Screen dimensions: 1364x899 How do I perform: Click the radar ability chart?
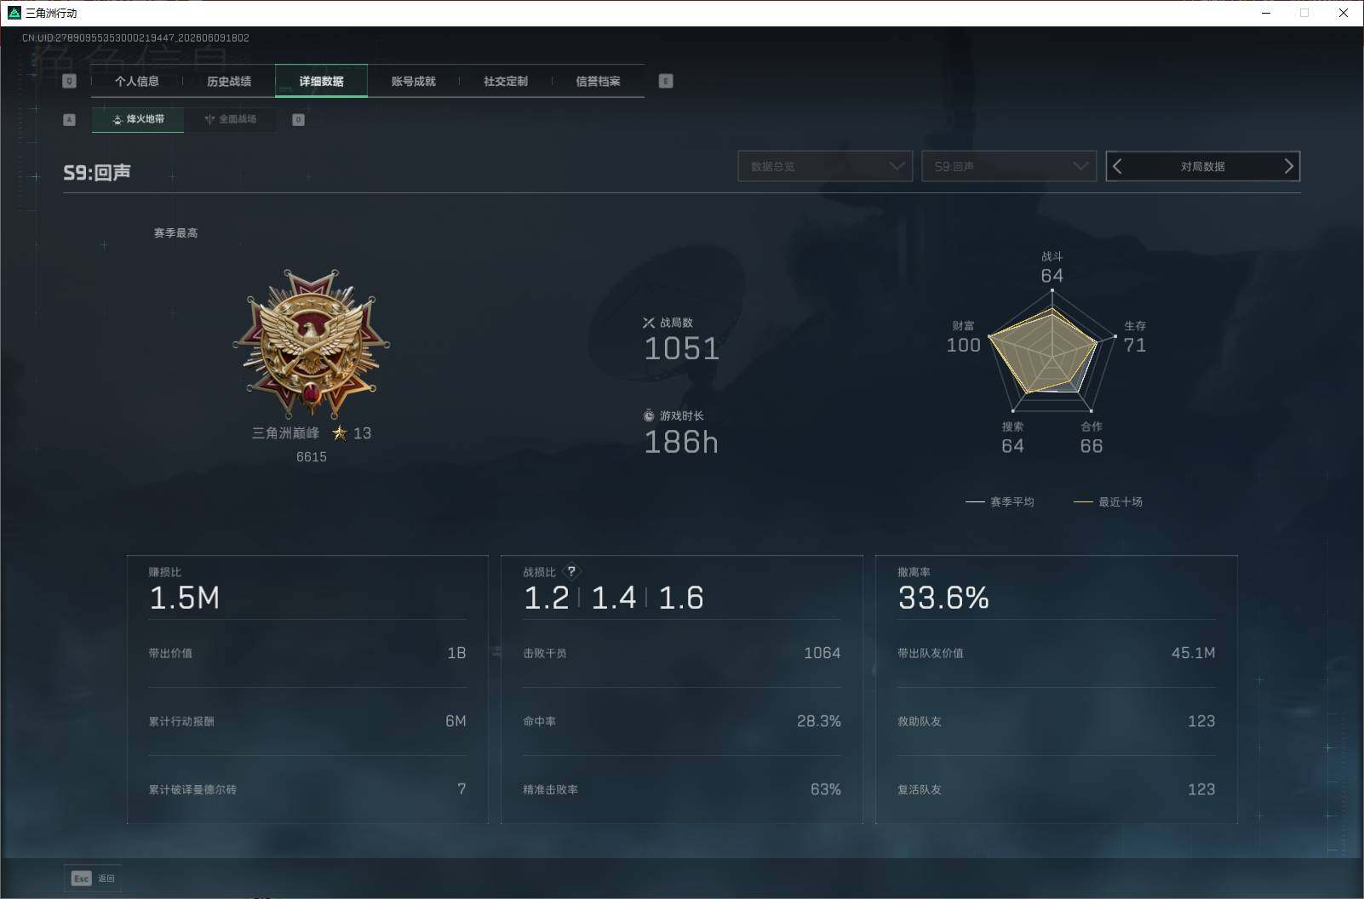click(x=1052, y=350)
